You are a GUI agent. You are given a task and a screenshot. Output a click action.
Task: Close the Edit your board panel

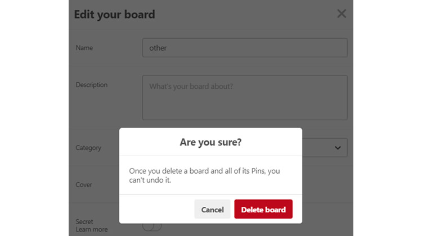[x=342, y=13]
